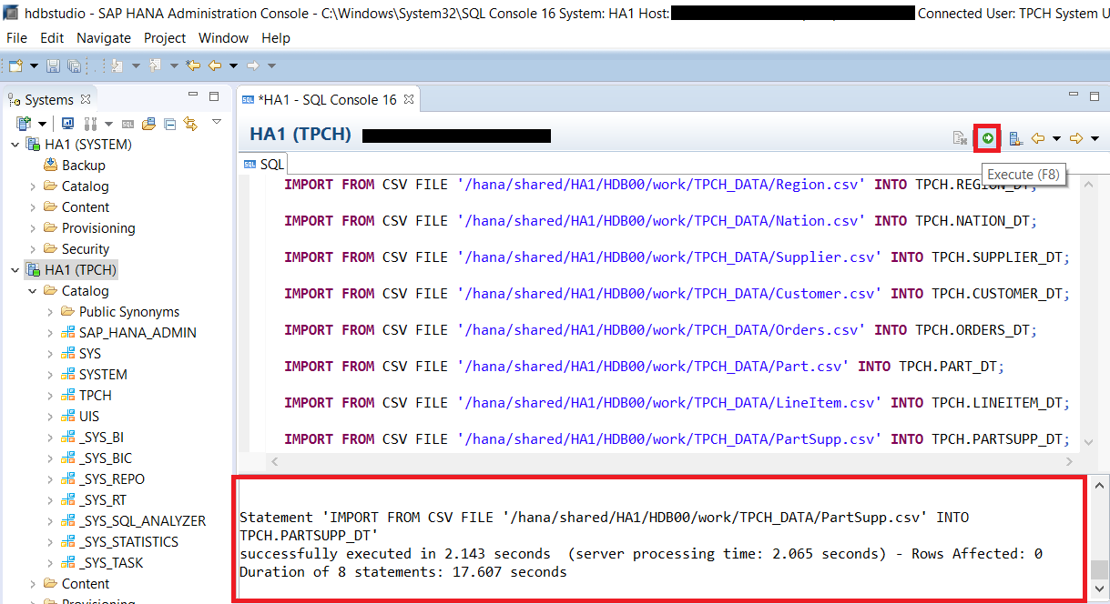This screenshot has height=604, width=1110.
Task: Expand Content under HA1 (SYSTEM)
Action: [x=33, y=207]
